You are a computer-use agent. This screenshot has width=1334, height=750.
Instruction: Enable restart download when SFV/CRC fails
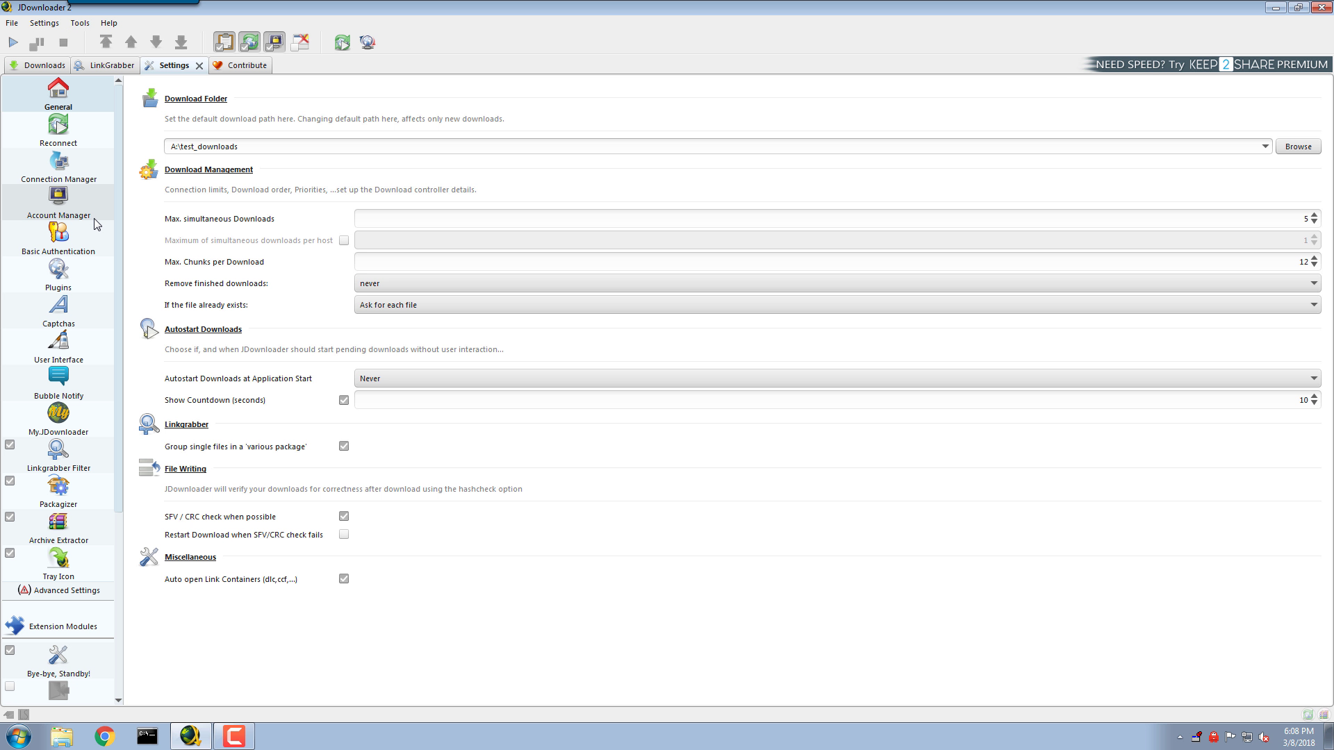[x=344, y=534]
